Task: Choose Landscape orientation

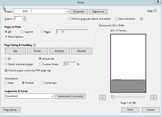Action: pos(42,83)
